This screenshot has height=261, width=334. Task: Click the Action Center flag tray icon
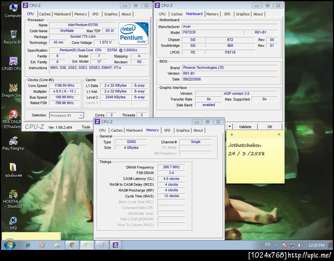[285, 245]
